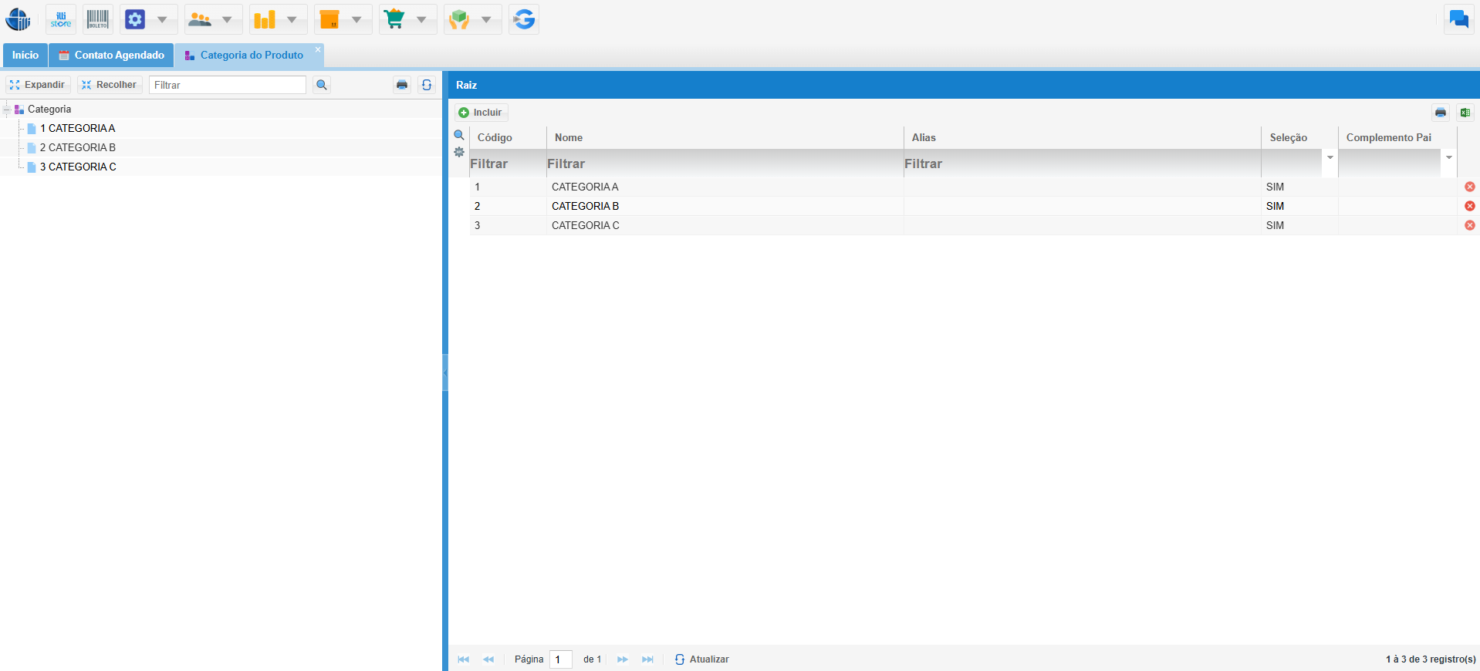Click the illi store icon
This screenshot has width=1480, height=671.
61,19
